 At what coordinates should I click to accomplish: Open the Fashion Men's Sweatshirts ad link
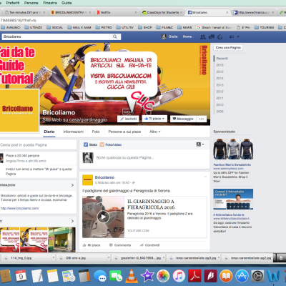(x=232, y=164)
